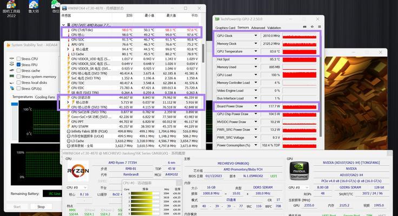Click the 3D render test window image
Viewport: 398px width, 216px height.
click(356, 103)
